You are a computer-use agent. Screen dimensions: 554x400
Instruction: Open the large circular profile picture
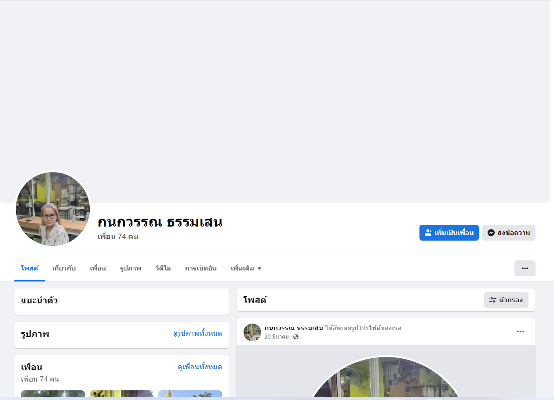[53, 209]
